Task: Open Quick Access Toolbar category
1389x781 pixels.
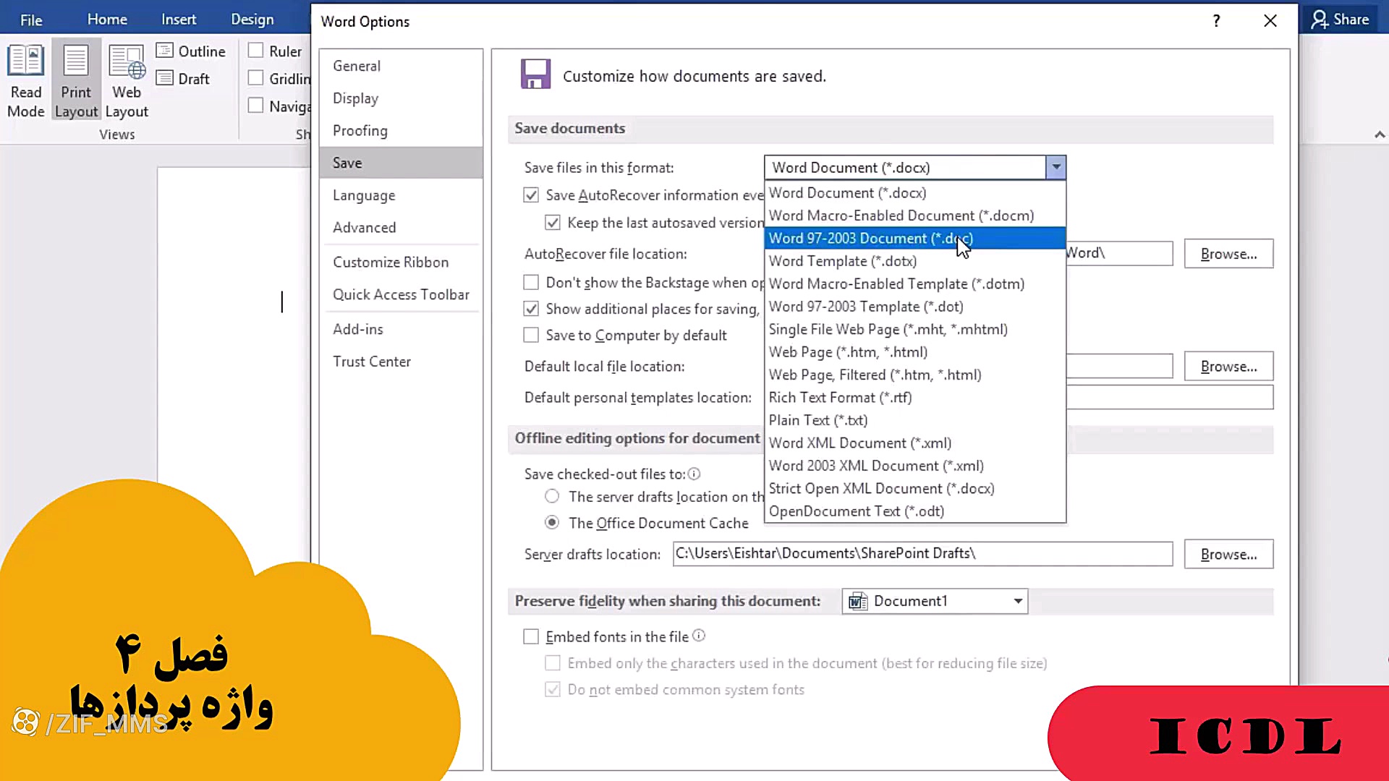Action: click(x=401, y=294)
